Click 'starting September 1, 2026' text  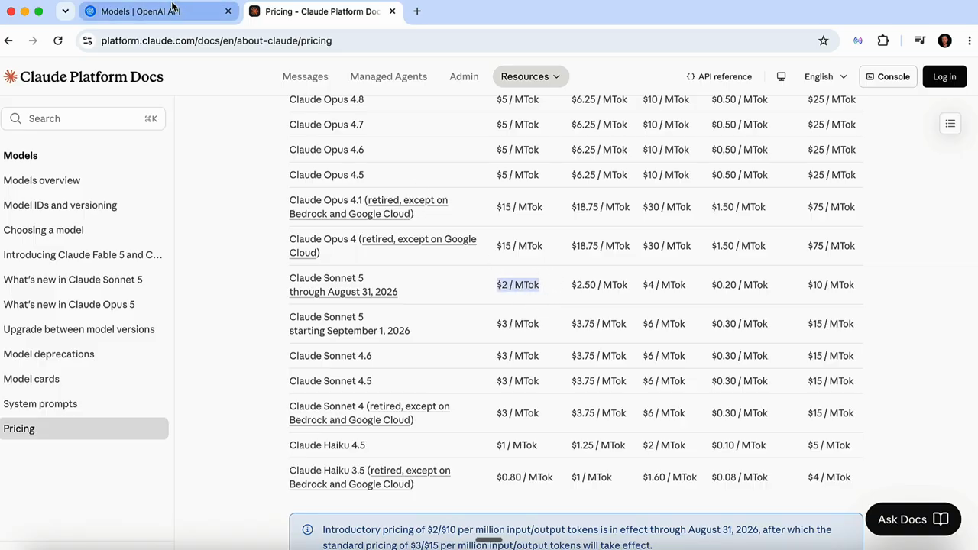pyautogui.click(x=349, y=331)
